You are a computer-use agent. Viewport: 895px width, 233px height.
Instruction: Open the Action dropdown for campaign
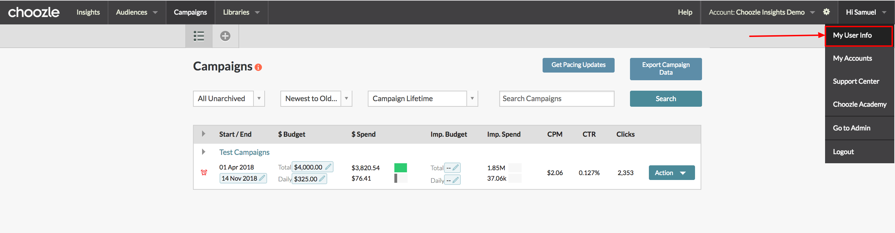pyautogui.click(x=671, y=173)
